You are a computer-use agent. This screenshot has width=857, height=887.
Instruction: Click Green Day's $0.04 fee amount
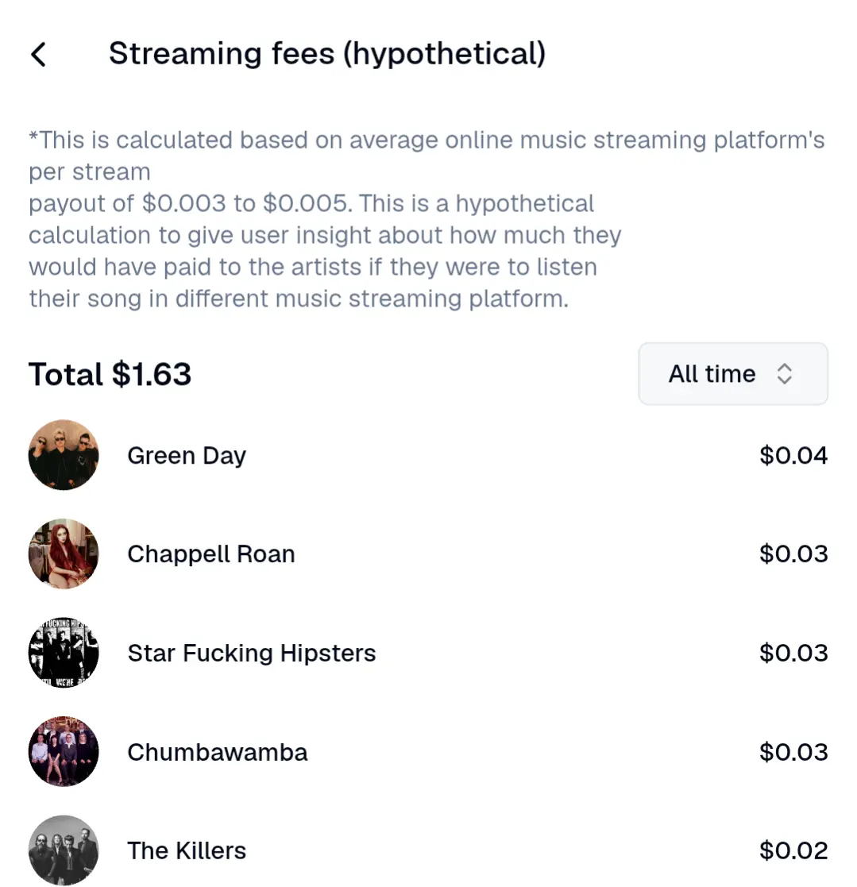click(793, 456)
